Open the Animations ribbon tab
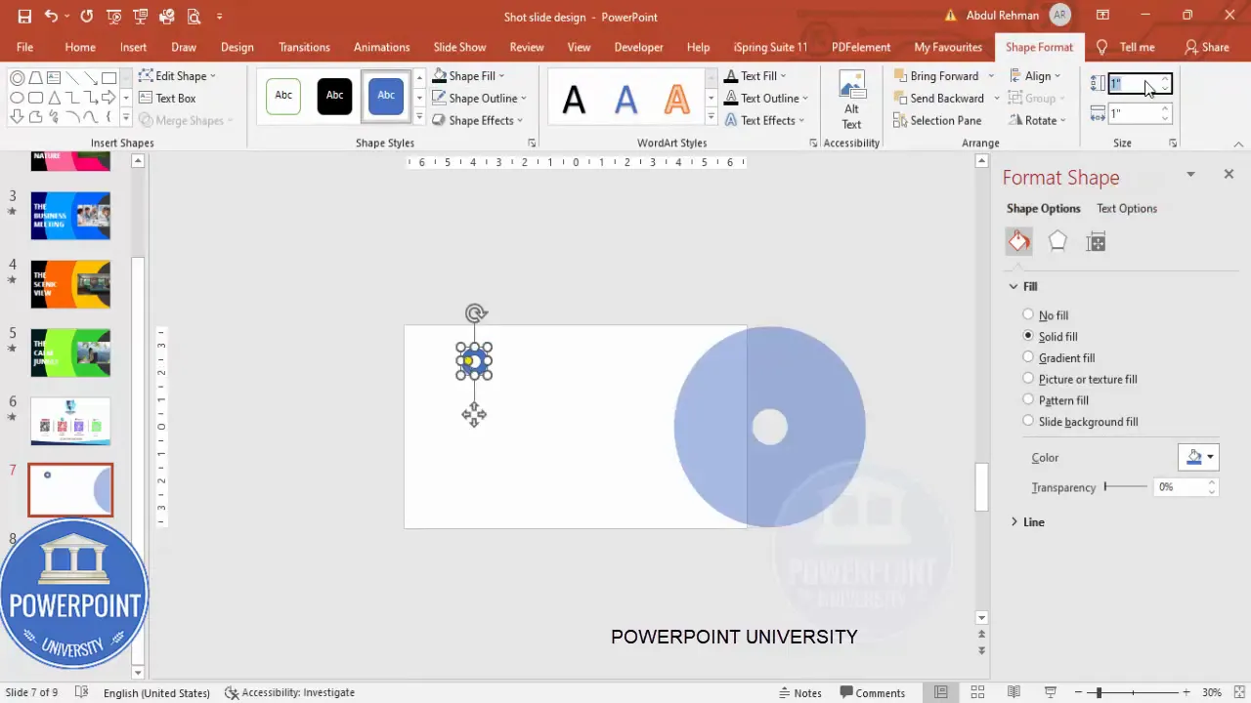Screen dimensions: 1251x703 [381, 47]
